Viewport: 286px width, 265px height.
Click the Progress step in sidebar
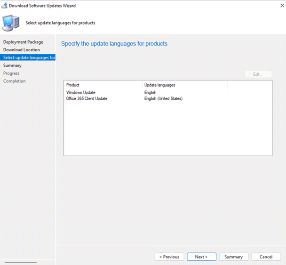(11, 73)
